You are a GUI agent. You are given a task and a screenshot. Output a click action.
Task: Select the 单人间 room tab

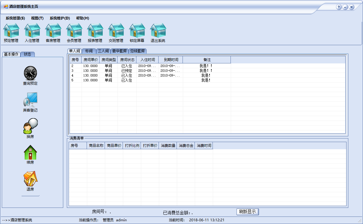point(74,51)
